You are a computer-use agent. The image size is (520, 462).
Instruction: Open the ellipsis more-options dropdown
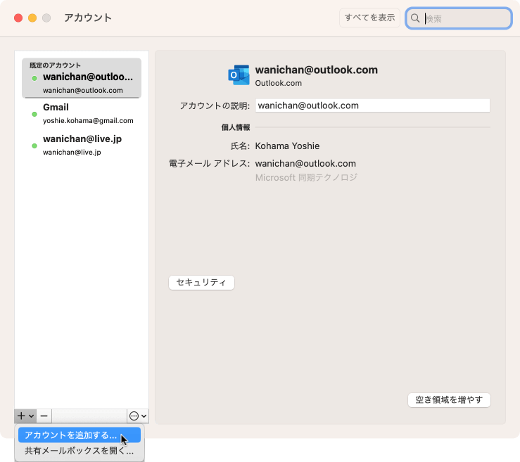click(138, 416)
